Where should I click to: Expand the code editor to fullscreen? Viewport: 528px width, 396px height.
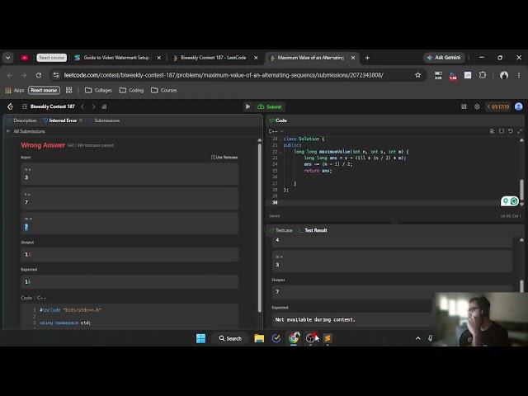(520, 131)
